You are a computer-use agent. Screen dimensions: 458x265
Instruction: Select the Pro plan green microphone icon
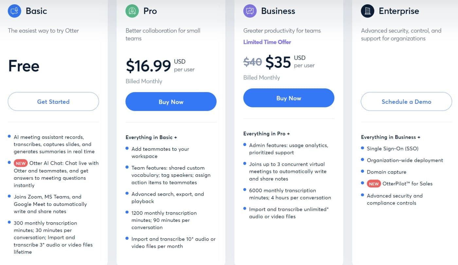pyautogui.click(x=132, y=11)
